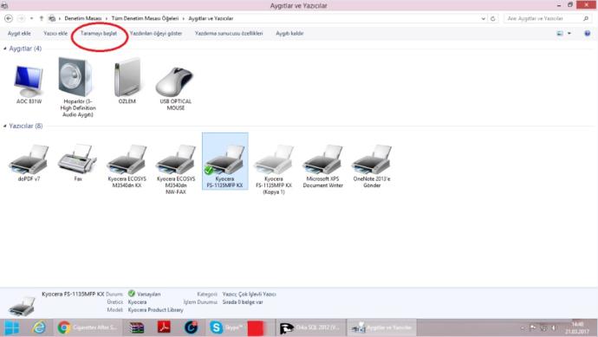Click Yazıcı; Çok İşlevli Yazıcı category text
598x337 pixels.
[x=249, y=294]
